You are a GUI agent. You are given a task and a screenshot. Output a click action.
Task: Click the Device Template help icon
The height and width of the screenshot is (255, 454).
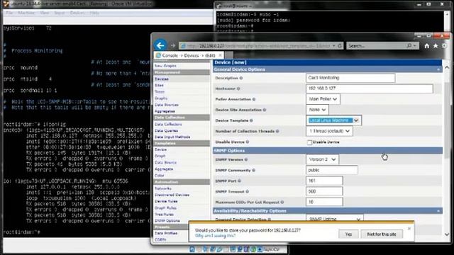pyautogui.click(x=251, y=120)
